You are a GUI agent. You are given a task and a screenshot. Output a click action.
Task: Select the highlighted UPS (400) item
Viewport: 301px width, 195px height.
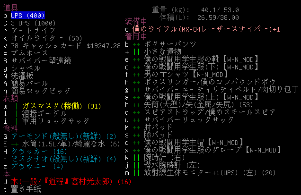pos(28,16)
